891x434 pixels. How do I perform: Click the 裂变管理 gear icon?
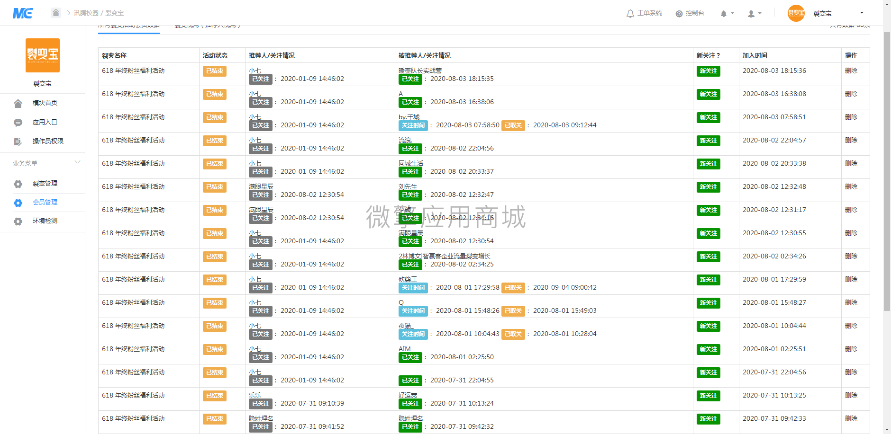click(x=18, y=184)
